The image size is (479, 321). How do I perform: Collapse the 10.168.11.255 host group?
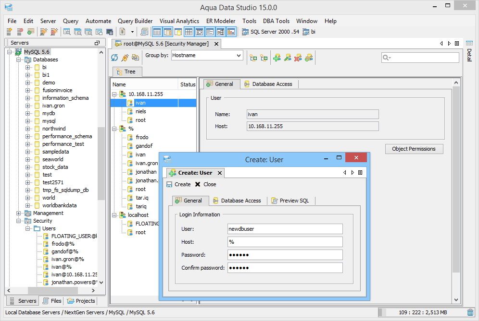coord(114,94)
